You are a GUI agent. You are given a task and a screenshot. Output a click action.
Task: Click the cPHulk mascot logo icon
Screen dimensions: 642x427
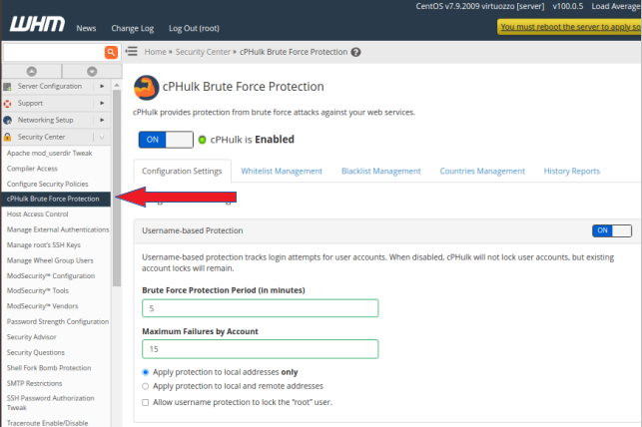click(146, 88)
